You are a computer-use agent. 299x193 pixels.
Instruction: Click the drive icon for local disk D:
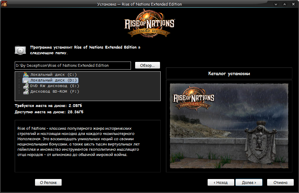click(26, 80)
